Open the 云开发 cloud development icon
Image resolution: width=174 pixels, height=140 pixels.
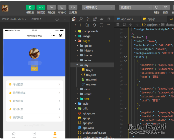click(73, 7)
